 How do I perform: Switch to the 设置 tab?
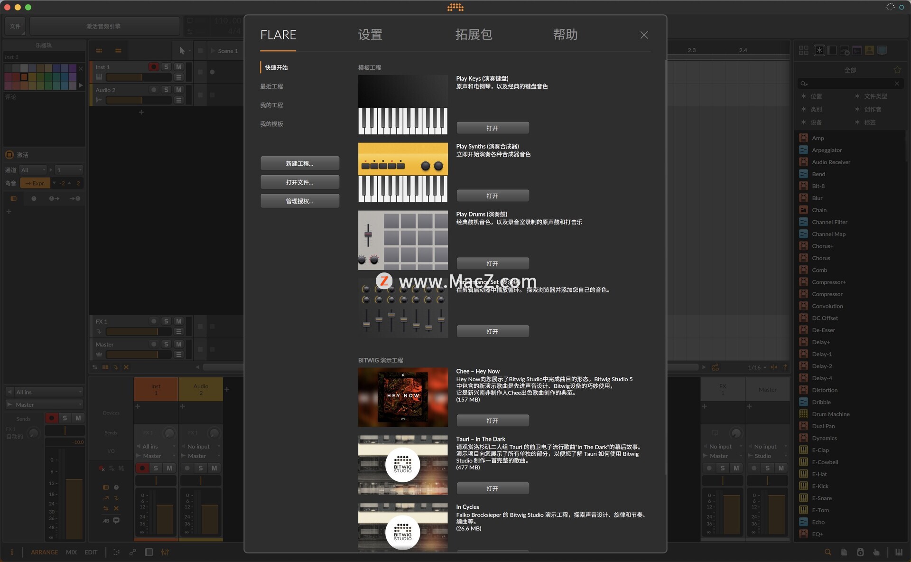coord(370,35)
